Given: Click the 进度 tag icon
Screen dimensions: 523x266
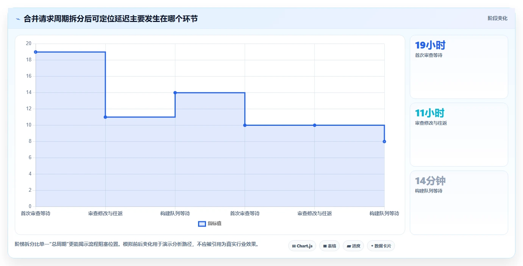Looking at the screenshot, I should 349,246.
